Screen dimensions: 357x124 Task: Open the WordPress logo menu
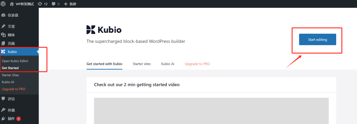pyautogui.click(x=3, y=4)
